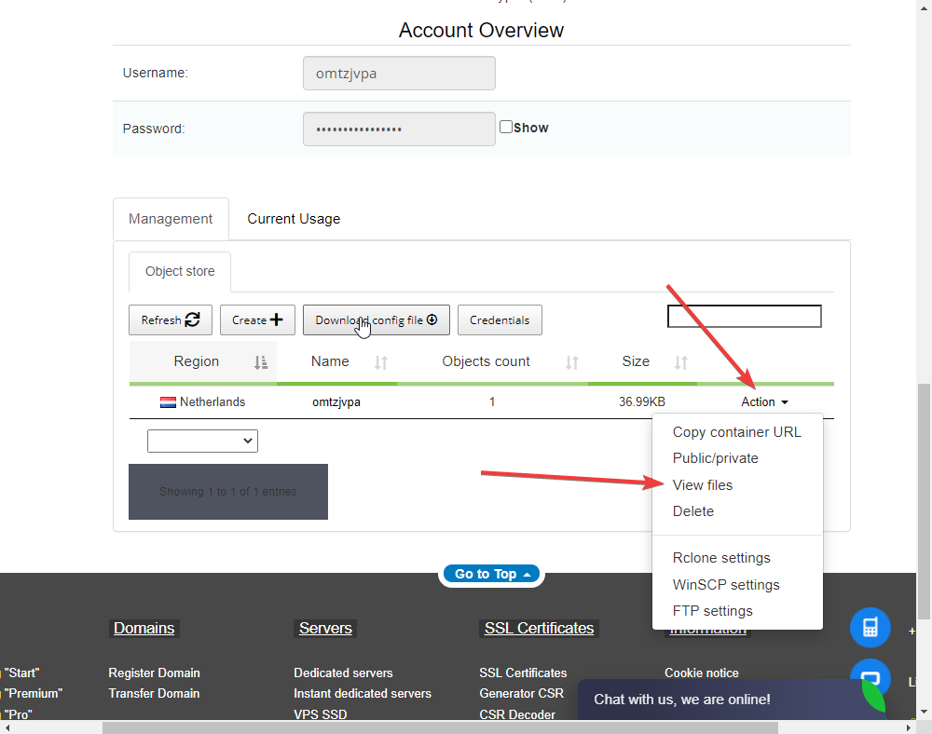Click the table search input field
Image resolution: width=932 pixels, height=734 pixels.
744,317
